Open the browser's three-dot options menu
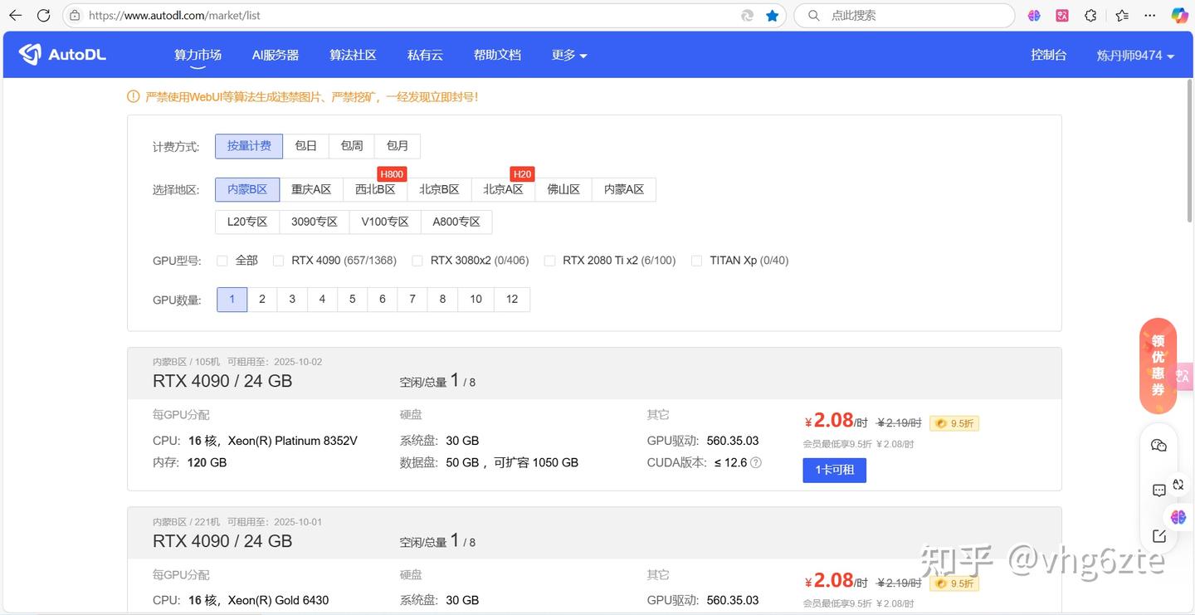 pos(1149,15)
